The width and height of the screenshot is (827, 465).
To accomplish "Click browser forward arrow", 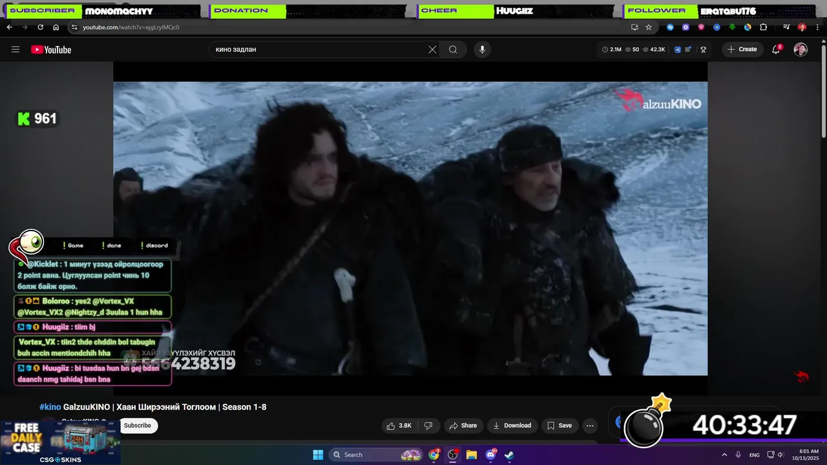I will click(x=25, y=27).
